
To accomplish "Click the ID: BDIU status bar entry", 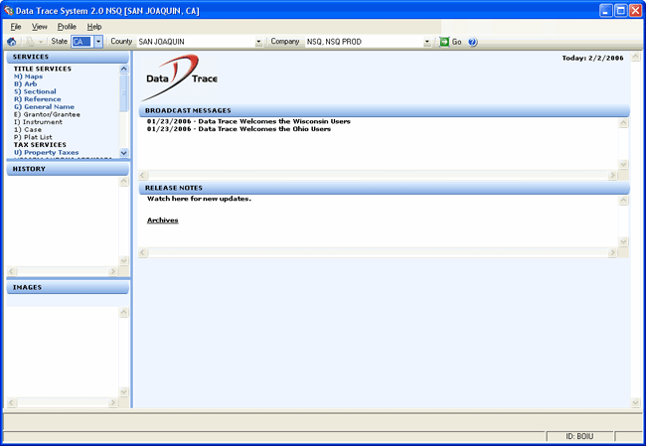I will pos(579,436).
